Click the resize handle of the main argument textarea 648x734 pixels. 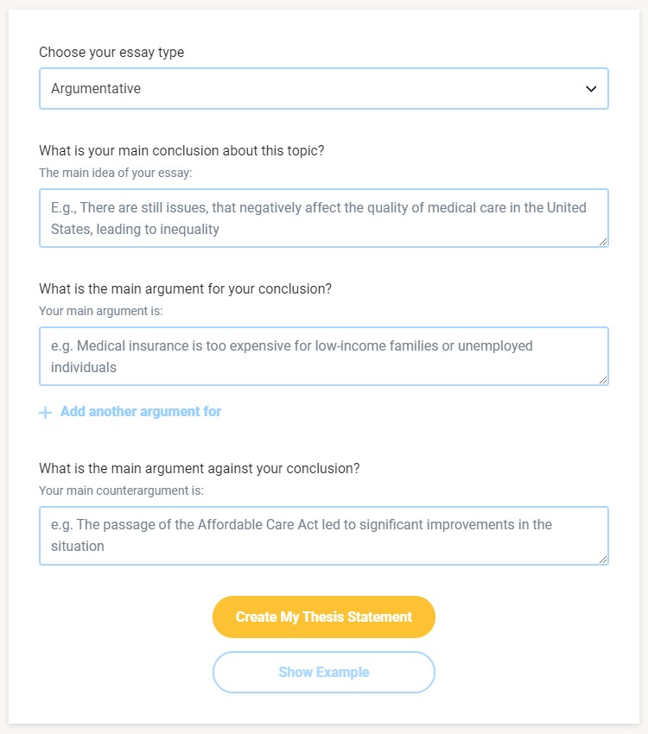click(603, 380)
